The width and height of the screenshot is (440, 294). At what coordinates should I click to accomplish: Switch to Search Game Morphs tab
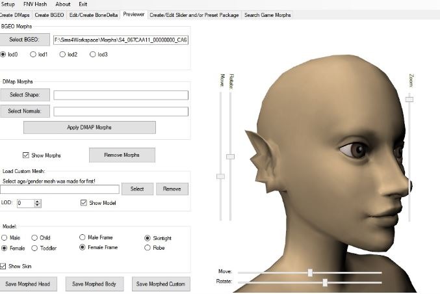(x=267, y=15)
